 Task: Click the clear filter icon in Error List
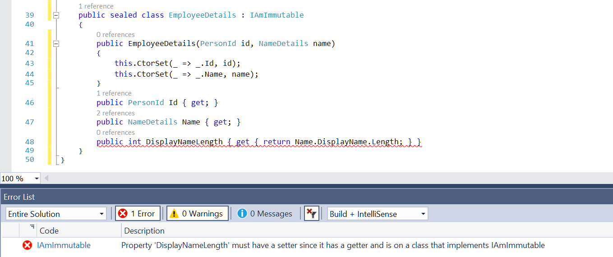click(x=311, y=214)
